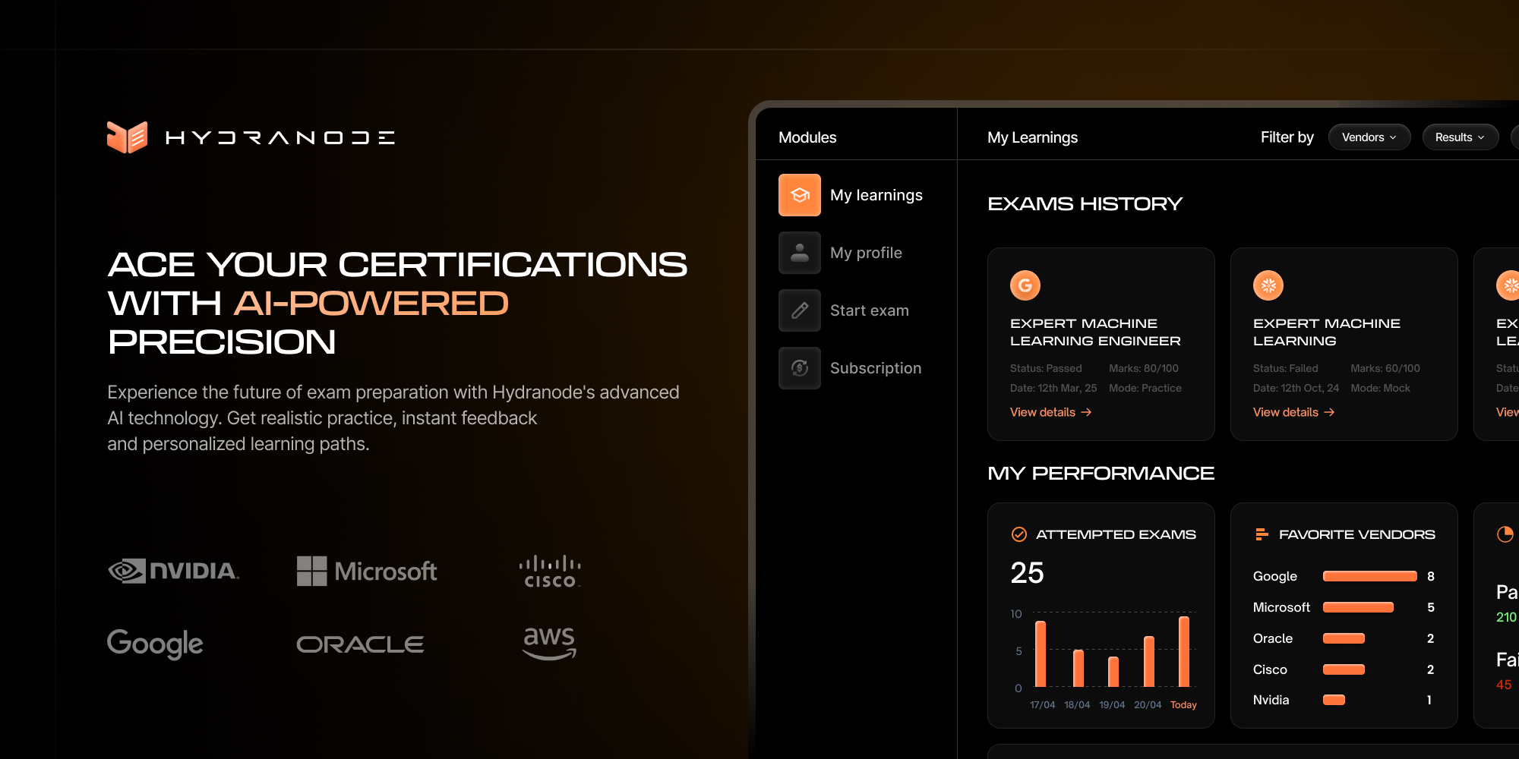Select the My learnings graduation cap icon
The height and width of the screenshot is (759, 1519).
pos(799,195)
